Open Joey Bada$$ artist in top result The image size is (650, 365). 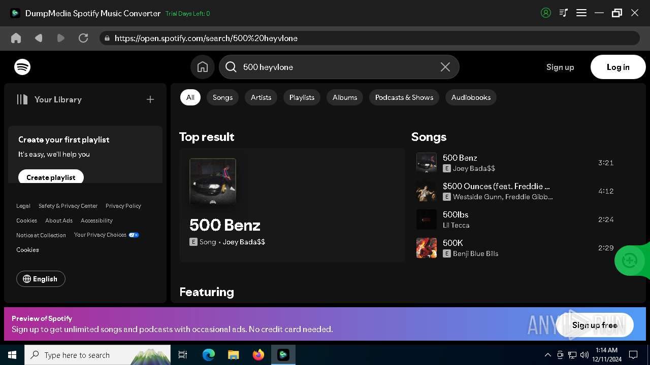point(244,242)
